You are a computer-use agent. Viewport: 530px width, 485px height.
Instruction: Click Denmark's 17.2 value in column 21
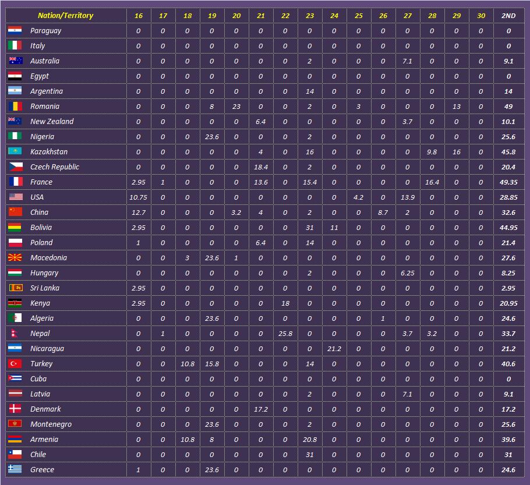click(x=260, y=409)
